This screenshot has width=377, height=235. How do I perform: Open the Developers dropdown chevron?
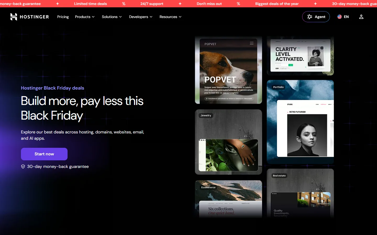(151, 17)
